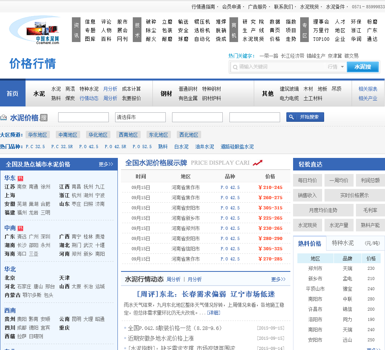Open the 销售收入 quick link
385x350 pixels.
[307, 195]
